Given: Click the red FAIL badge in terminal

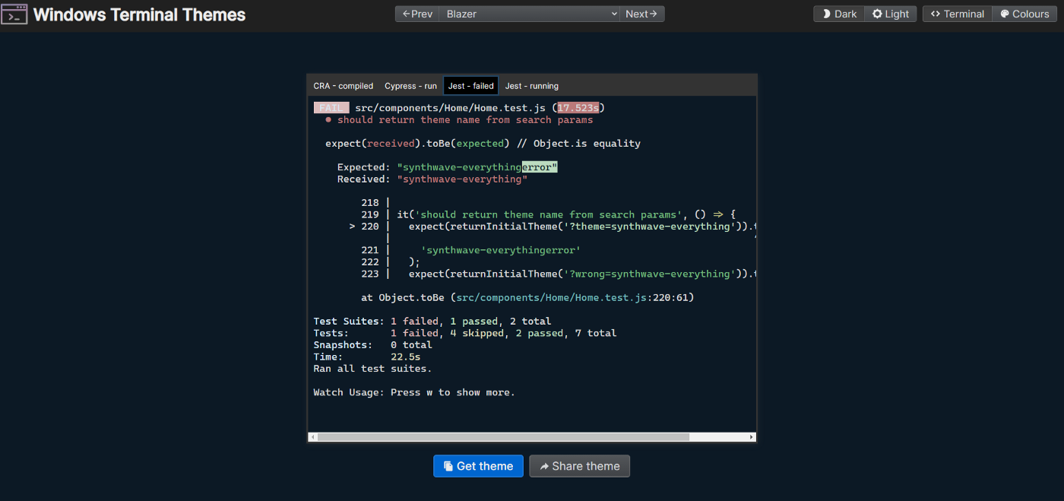Looking at the screenshot, I should point(331,108).
